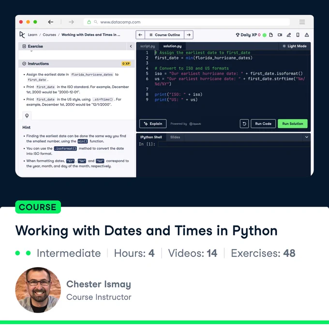Click the padlock icon in address bar

[x=89, y=22]
